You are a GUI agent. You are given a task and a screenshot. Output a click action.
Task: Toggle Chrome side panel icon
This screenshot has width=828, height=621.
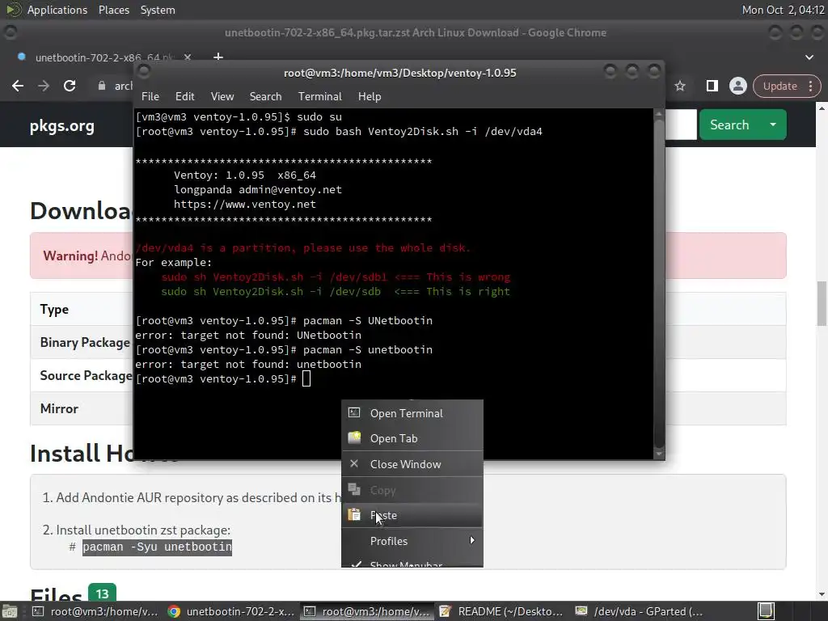tap(712, 86)
